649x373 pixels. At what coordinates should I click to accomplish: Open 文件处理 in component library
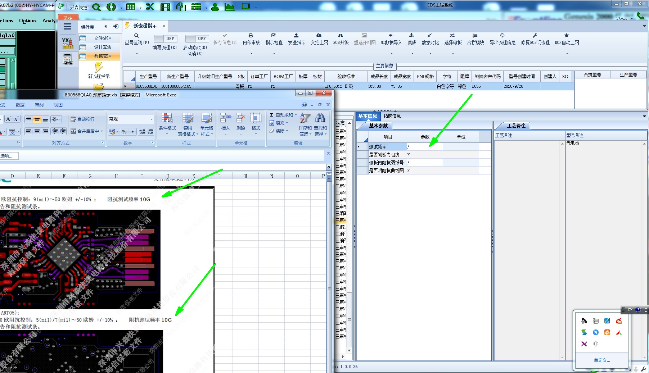[99, 38]
